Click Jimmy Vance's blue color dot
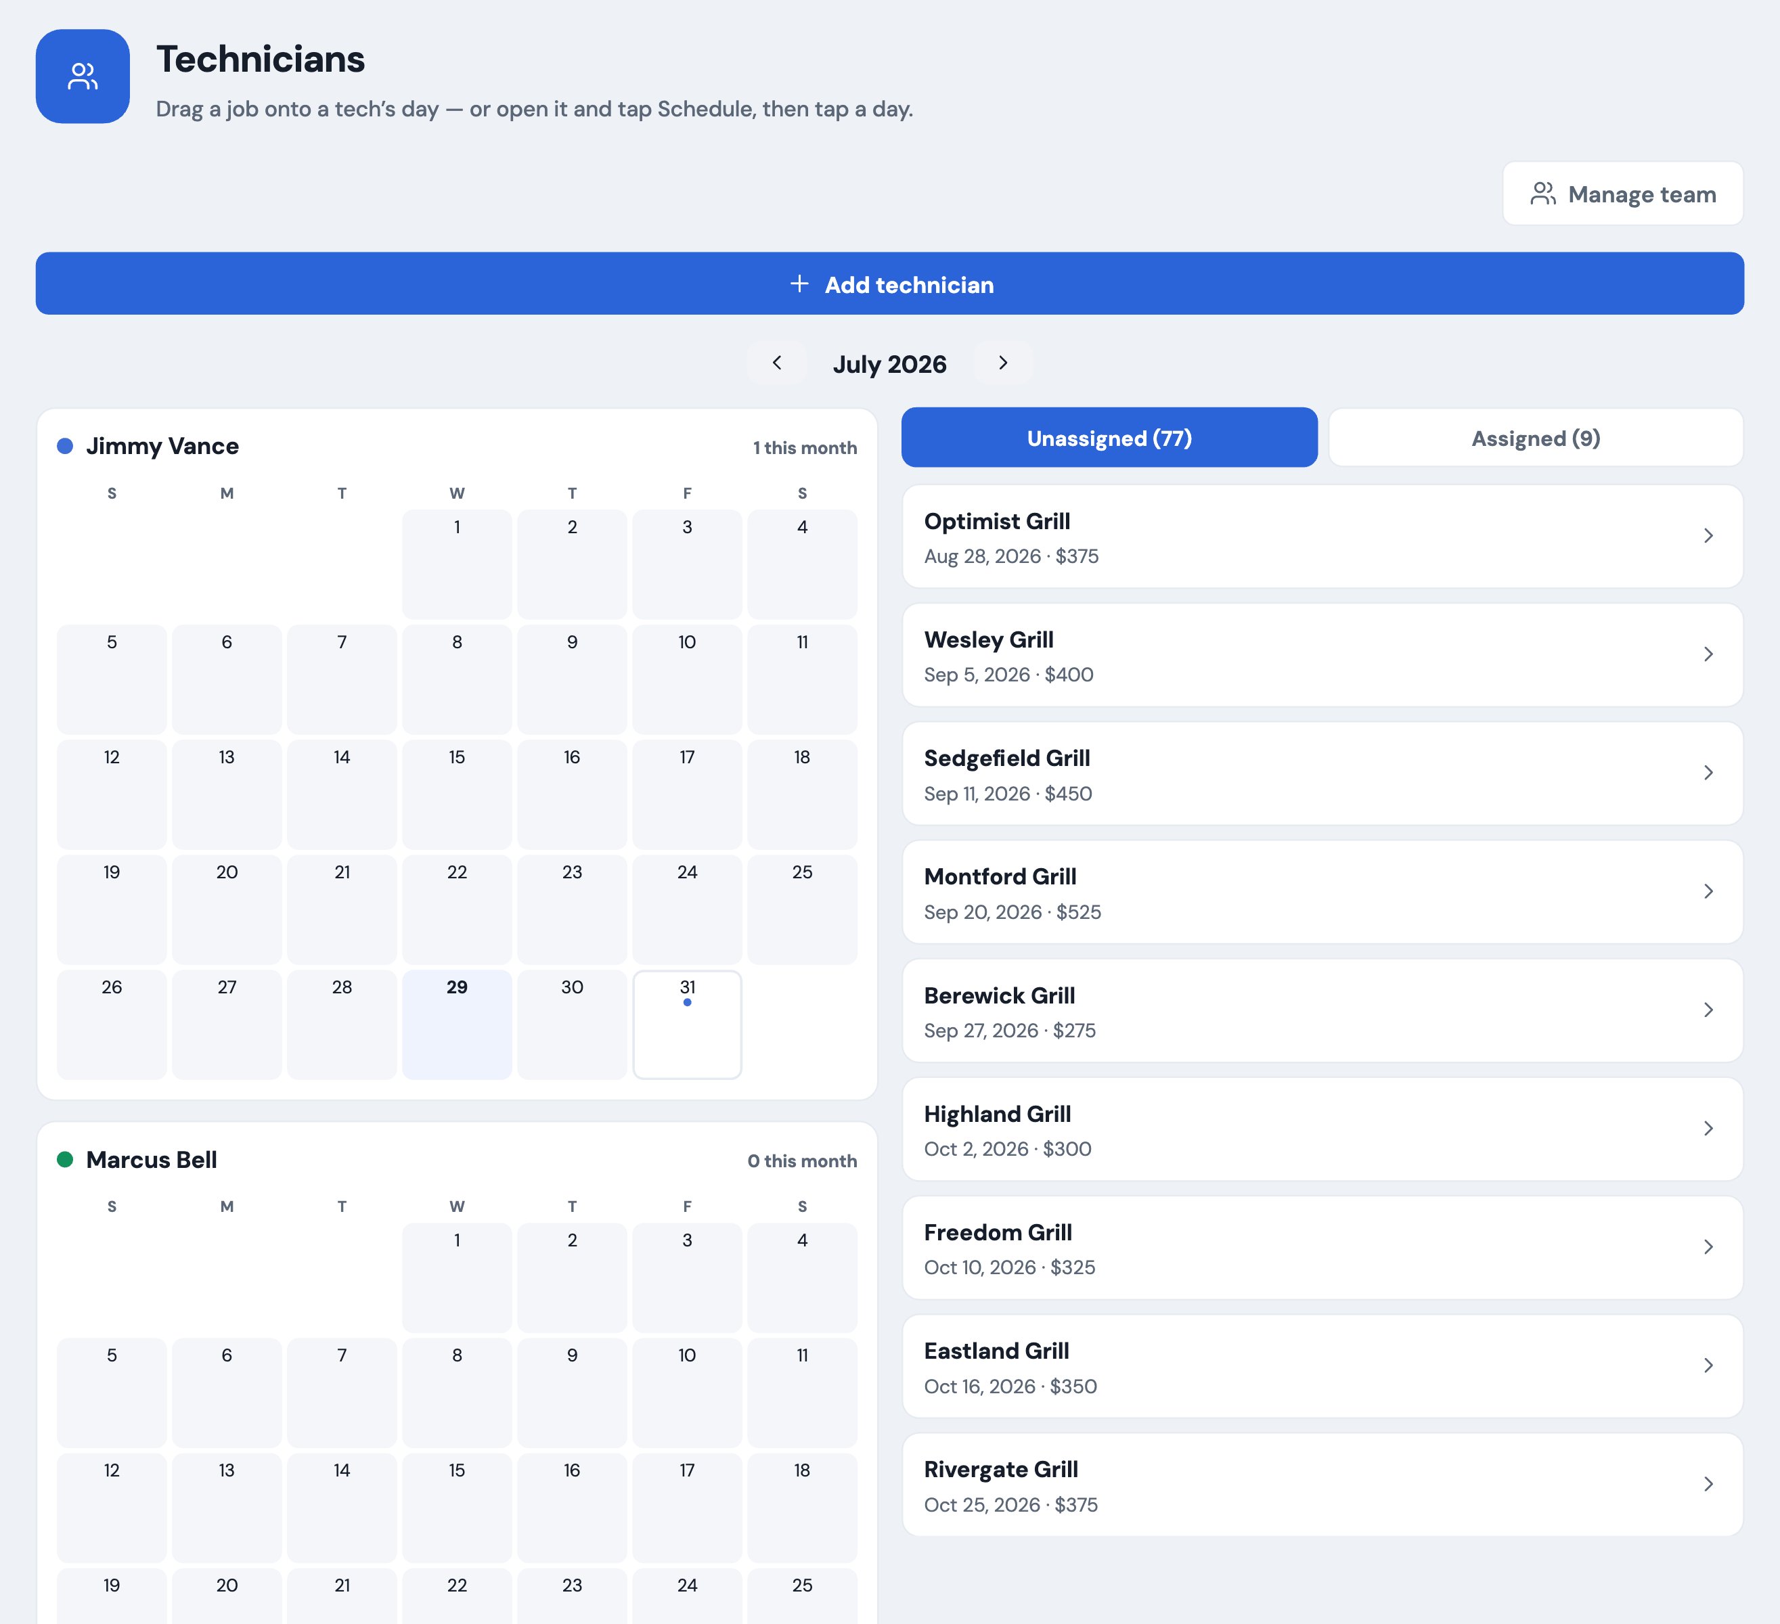The width and height of the screenshot is (1780, 1624). (64, 446)
